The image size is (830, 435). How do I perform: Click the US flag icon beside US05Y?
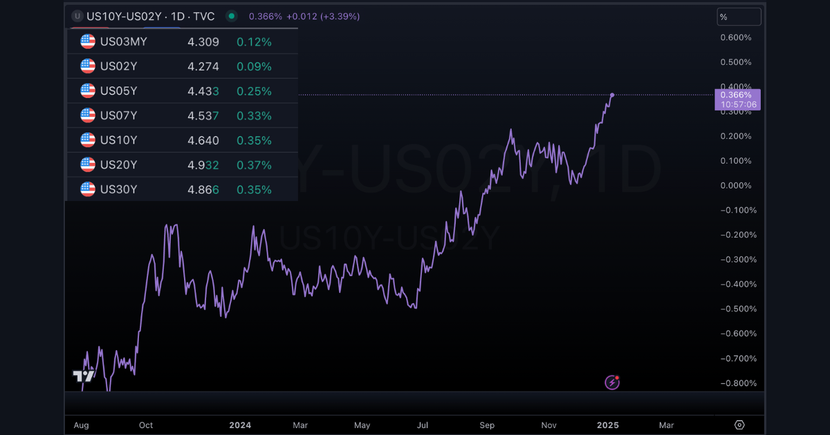click(88, 91)
